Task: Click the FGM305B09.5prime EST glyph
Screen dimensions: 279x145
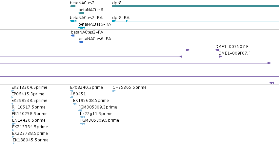Action: tap(83, 124)
